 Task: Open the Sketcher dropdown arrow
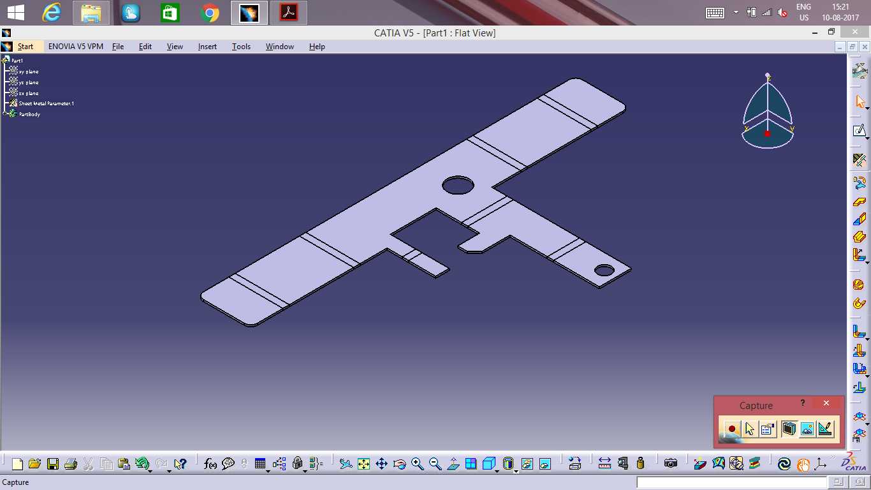pyautogui.click(x=868, y=137)
